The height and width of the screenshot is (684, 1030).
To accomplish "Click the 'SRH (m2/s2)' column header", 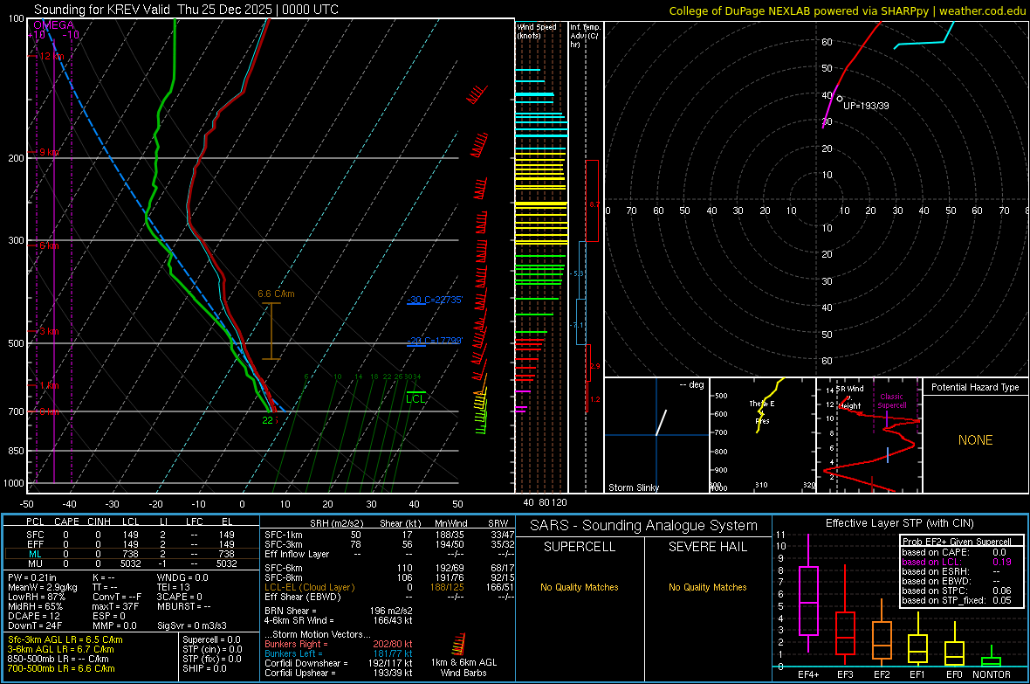I will (336, 523).
